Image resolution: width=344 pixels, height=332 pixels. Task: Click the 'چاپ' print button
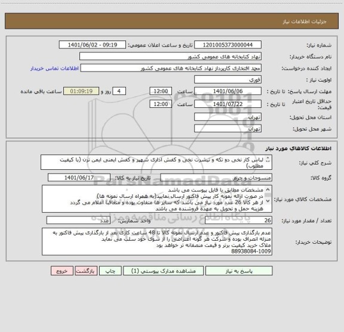coord(110,271)
